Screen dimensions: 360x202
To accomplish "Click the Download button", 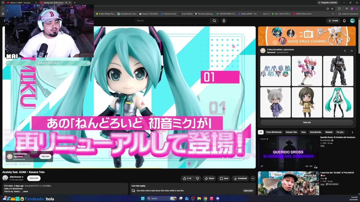I will tap(240, 178).
